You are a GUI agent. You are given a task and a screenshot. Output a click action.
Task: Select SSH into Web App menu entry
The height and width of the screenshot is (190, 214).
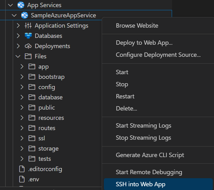click(x=140, y=184)
